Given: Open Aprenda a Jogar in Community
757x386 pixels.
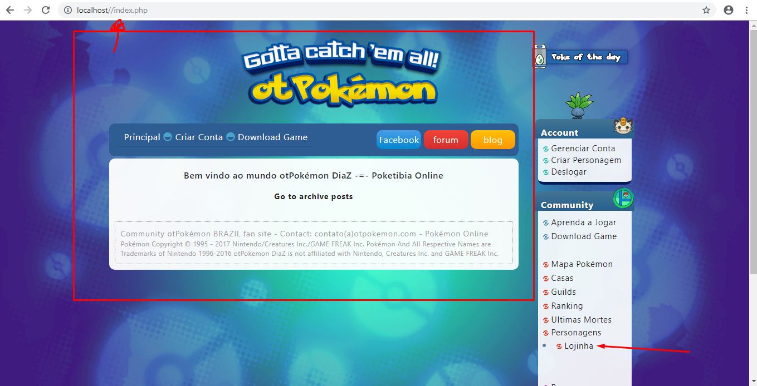Looking at the screenshot, I should tap(584, 222).
